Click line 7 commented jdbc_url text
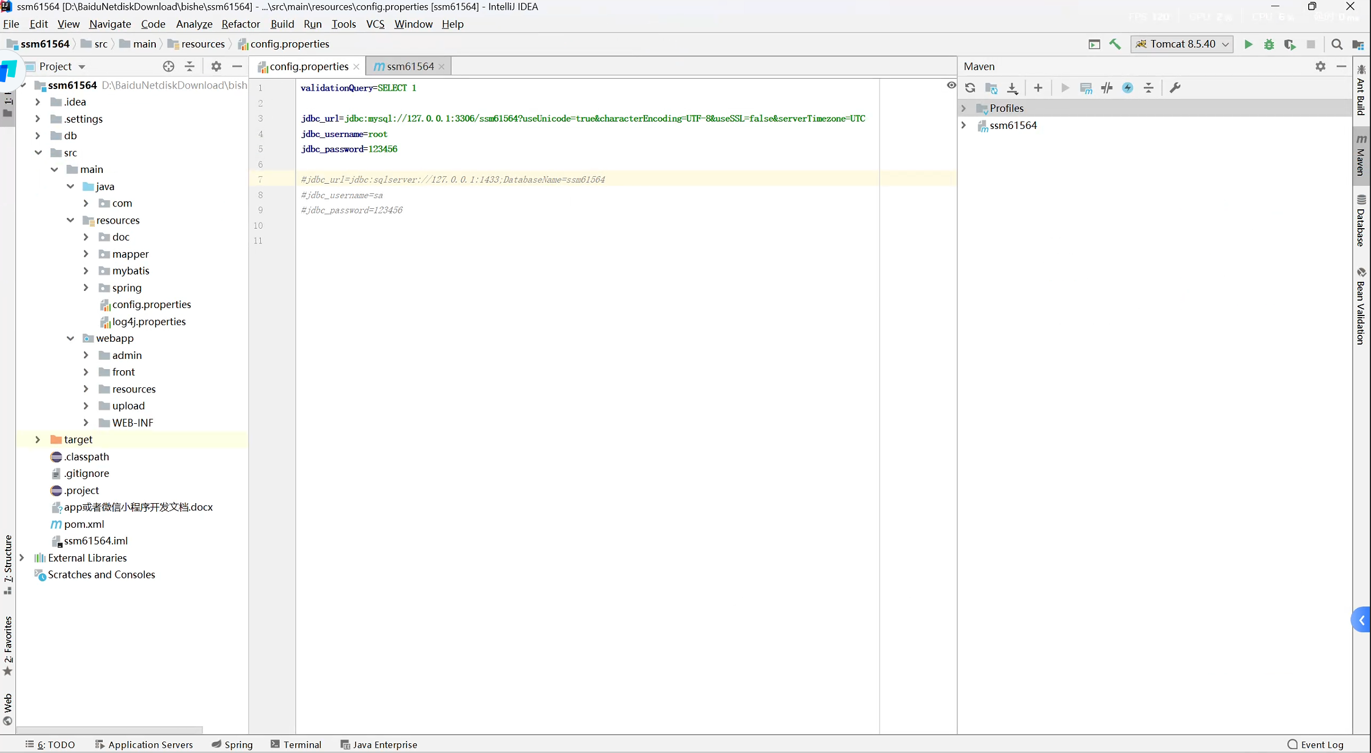 pyautogui.click(x=453, y=180)
